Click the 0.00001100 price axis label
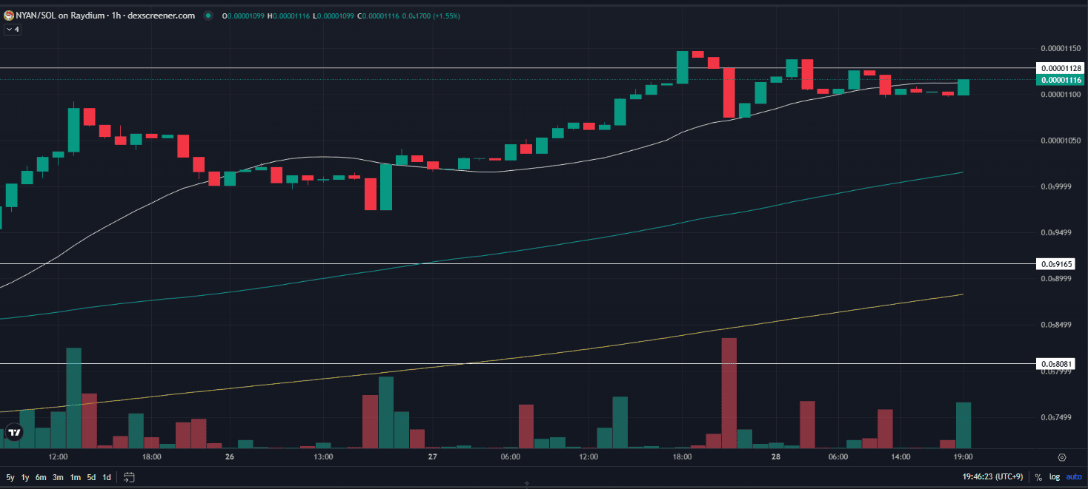The image size is (1088, 489). point(1061,95)
